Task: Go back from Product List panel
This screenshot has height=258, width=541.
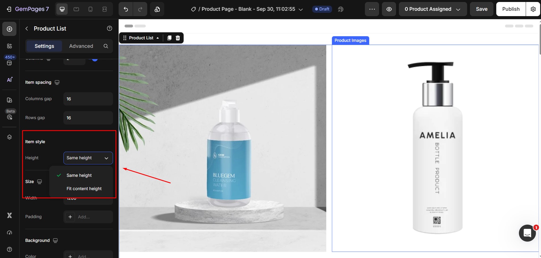Action: pyautogui.click(x=27, y=29)
